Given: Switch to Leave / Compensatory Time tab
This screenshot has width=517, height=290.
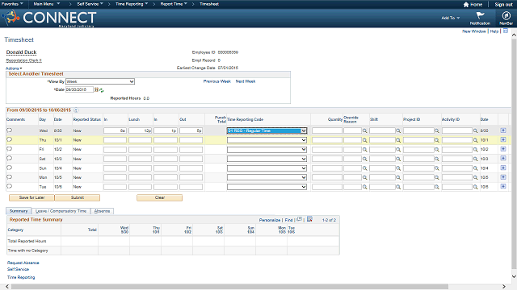Looking at the screenshot, I should point(61,211).
